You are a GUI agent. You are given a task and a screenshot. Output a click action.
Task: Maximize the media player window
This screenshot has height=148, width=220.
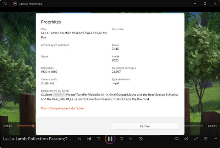(x=205, y=3)
